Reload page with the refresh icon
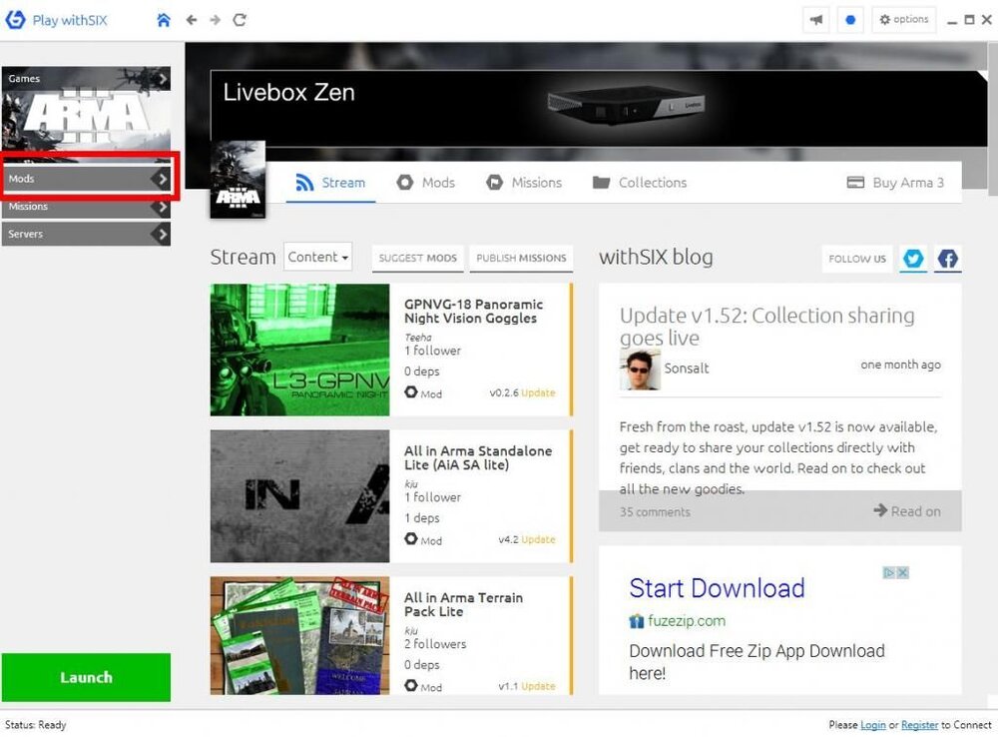 click(240, 20)
